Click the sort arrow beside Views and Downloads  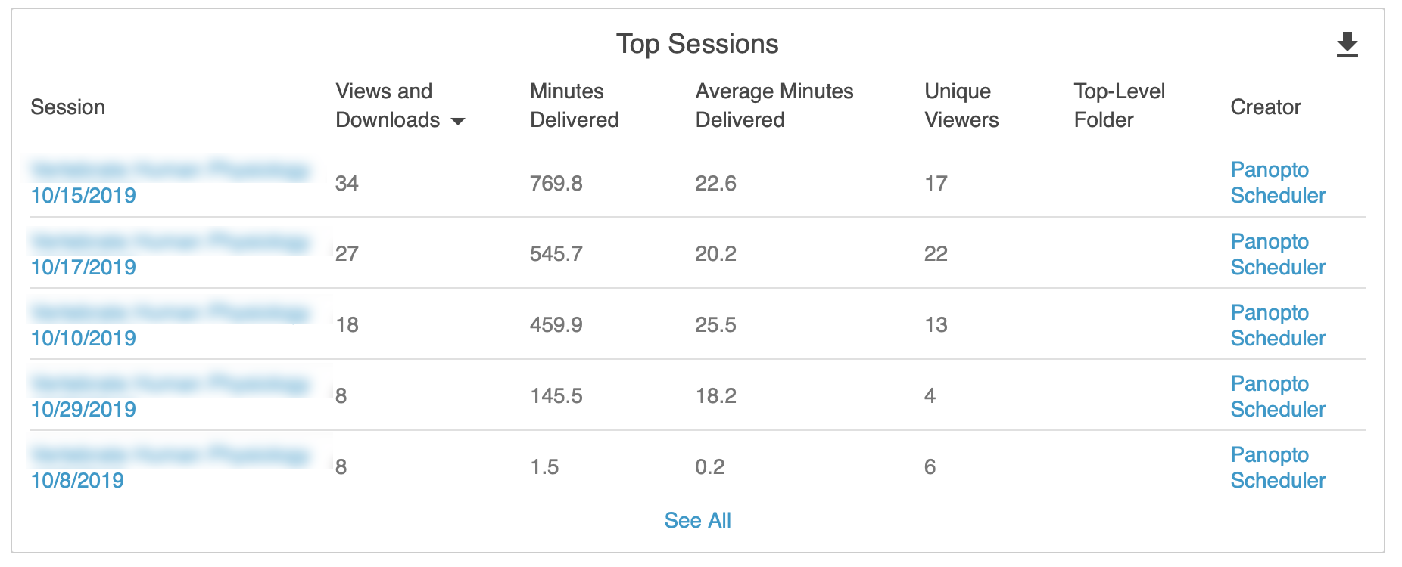point(457,121)
